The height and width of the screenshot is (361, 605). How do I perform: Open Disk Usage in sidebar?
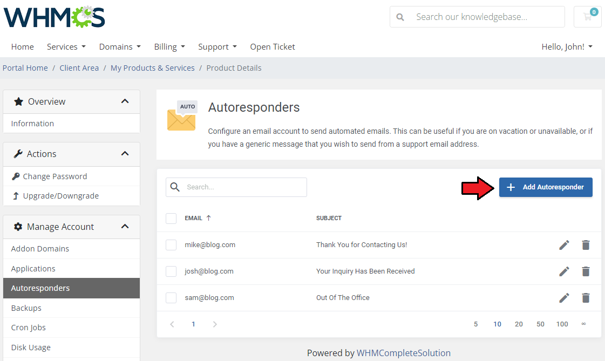(x=71, y=348)
